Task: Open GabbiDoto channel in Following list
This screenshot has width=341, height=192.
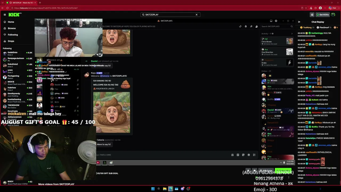Action: (x=17, y=53)
